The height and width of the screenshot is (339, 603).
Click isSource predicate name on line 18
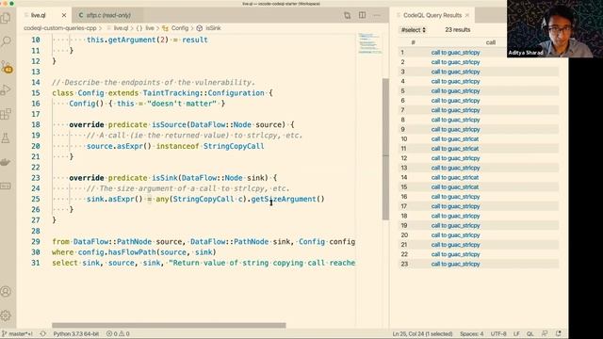[169, 124]
